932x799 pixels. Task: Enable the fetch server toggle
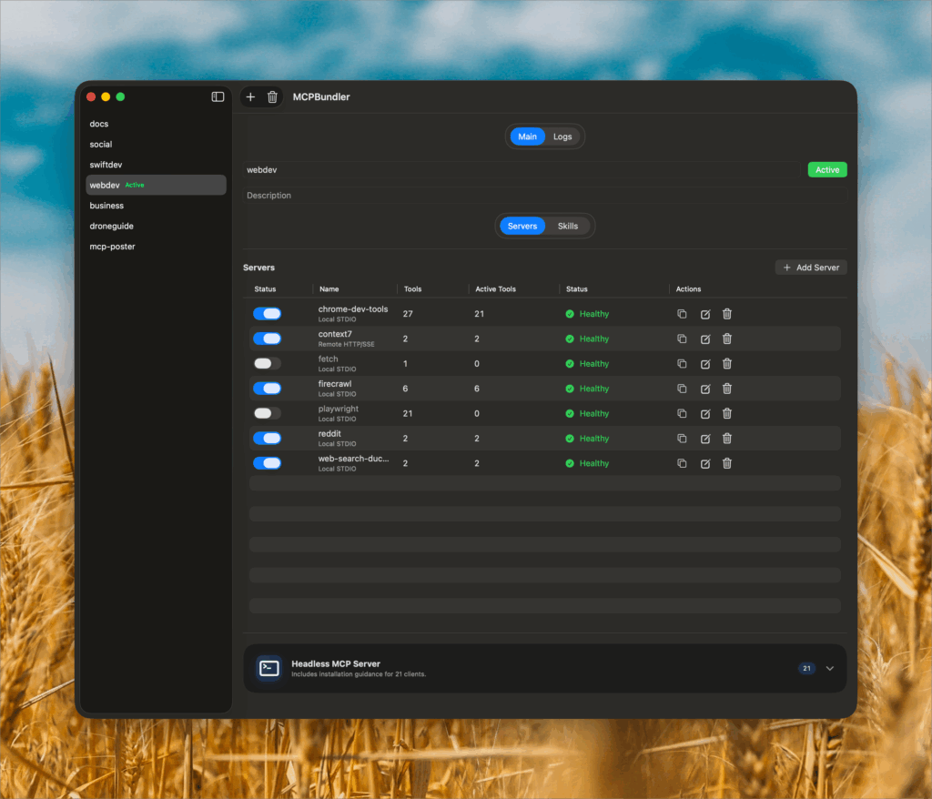pos(267,364)
